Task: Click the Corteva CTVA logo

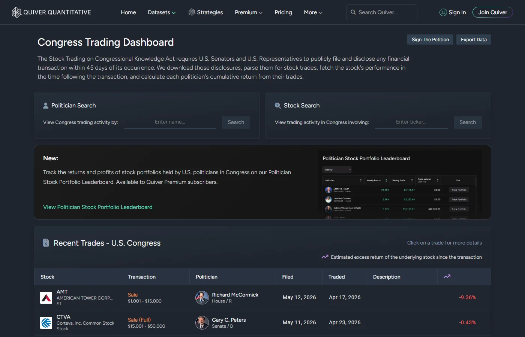Action: coord(46,323)
